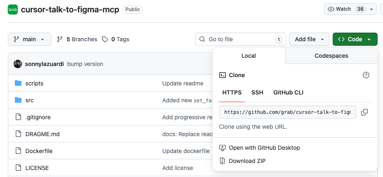Click the terminal icon beside Clone
Image resolution: width=383 pixels, height=177 pixels.
click(222, 75)
